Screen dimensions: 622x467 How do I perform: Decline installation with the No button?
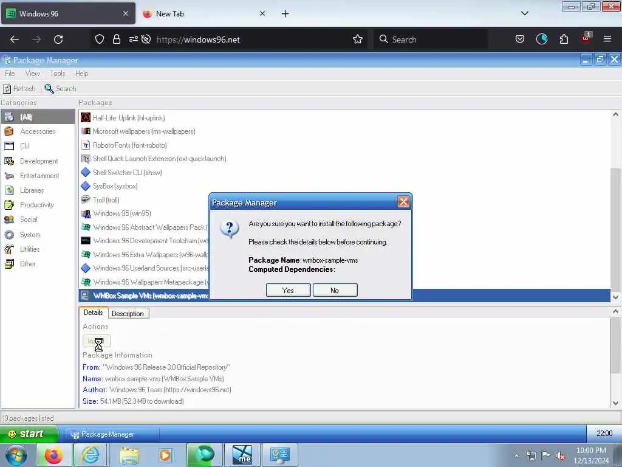[335, 290]
